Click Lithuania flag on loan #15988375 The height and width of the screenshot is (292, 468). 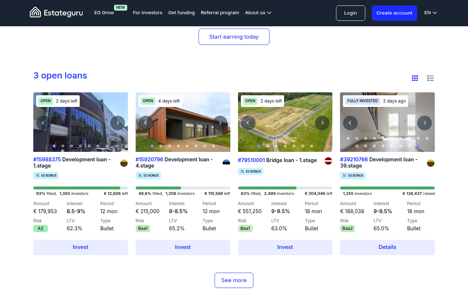click(x=124, y=163)
